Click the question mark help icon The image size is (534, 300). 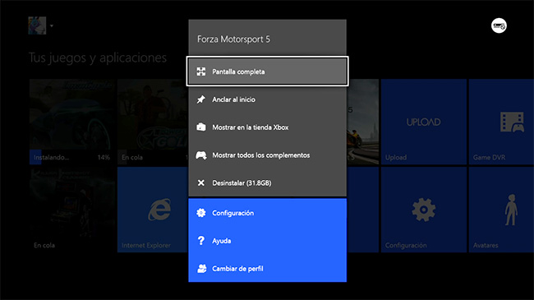[201, 241]
